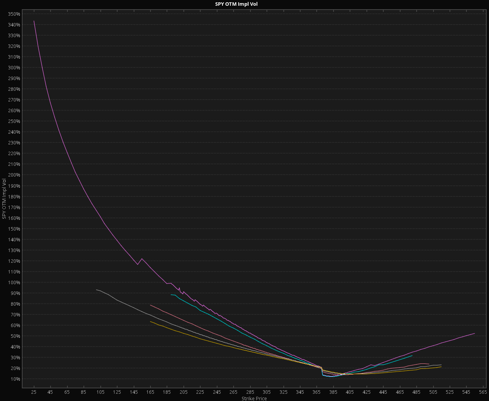Click the "385" strike price tick
The width and height of the screenshot is (489, 401).
[x=334, y=393]
